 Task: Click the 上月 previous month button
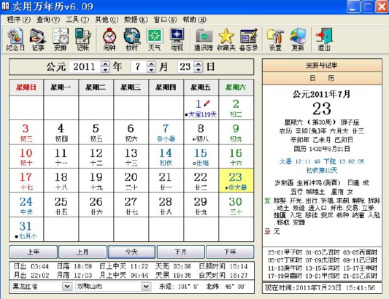point(82,252)
